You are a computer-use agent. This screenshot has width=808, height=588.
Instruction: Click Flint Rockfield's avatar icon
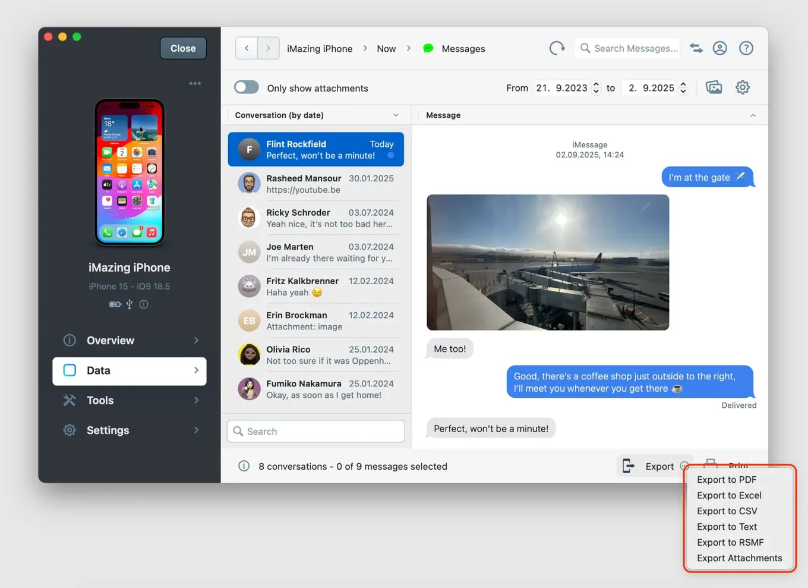(249, 149)
